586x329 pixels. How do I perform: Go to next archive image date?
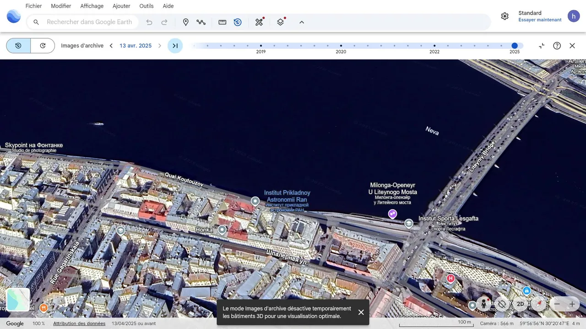160,46
